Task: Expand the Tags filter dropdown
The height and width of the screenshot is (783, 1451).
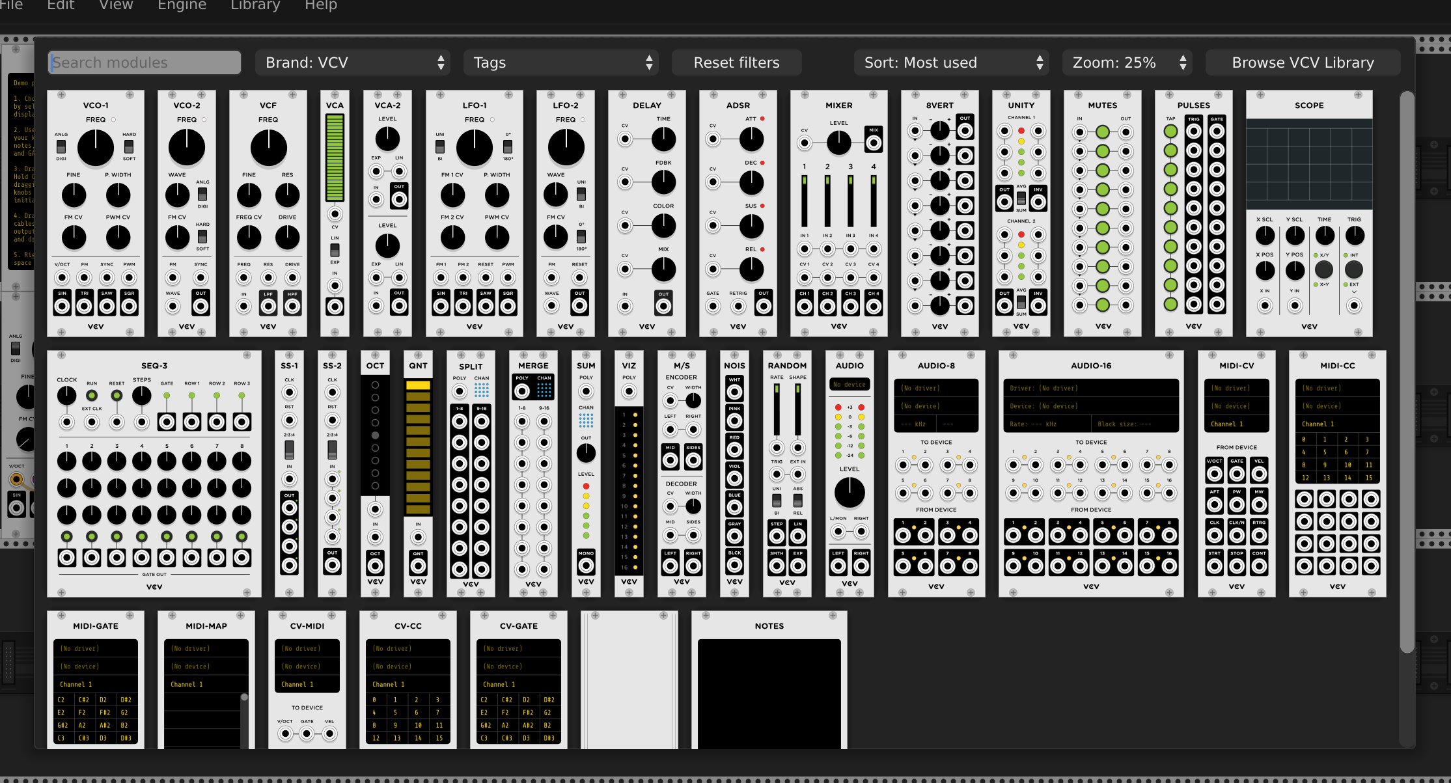Action: pyautogui.click(x=562, y=62)
